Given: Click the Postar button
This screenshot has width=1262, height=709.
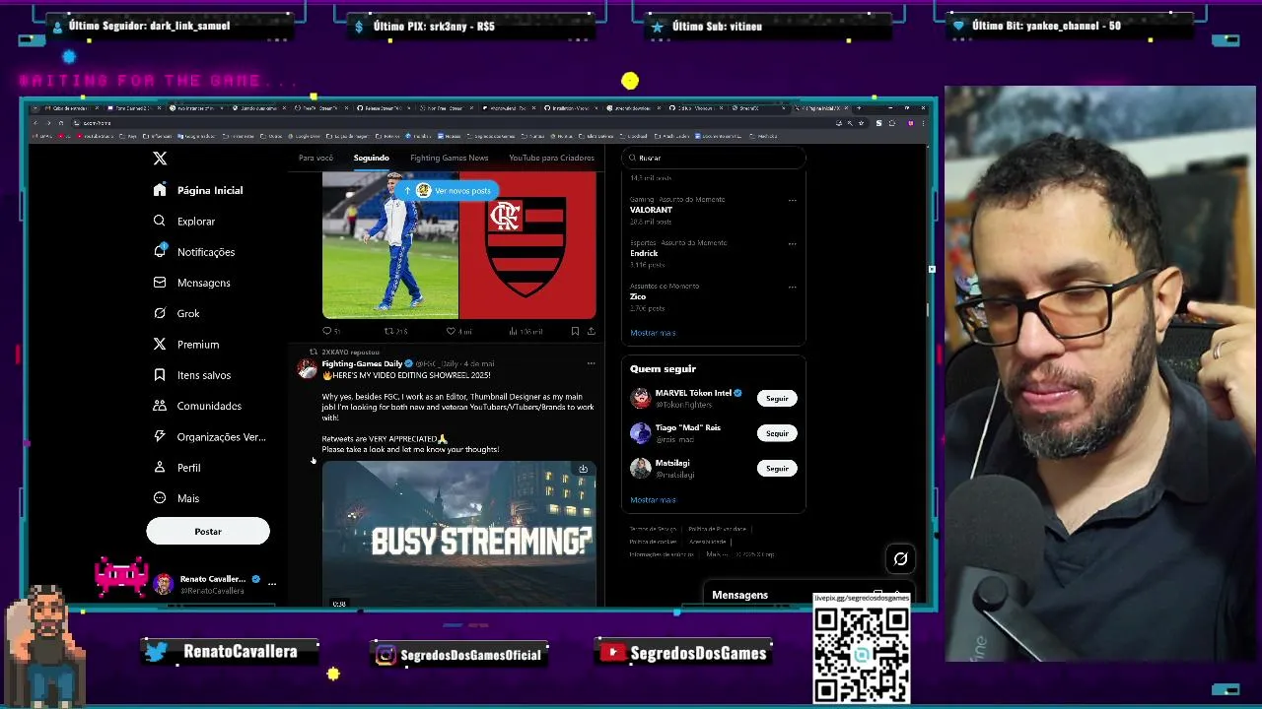Looking at the screenshot, I should pyautogui.click(x=208, y=532).
